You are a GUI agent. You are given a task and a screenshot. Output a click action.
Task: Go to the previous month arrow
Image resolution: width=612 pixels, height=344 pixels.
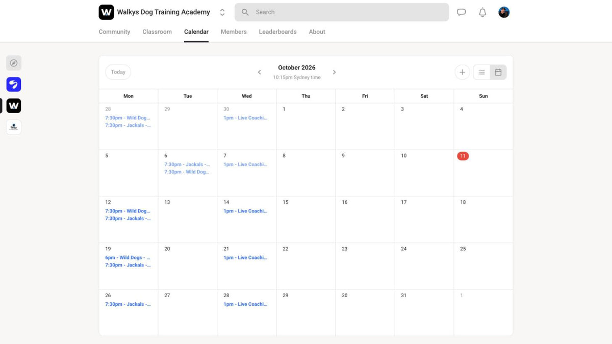click(259, 72)
